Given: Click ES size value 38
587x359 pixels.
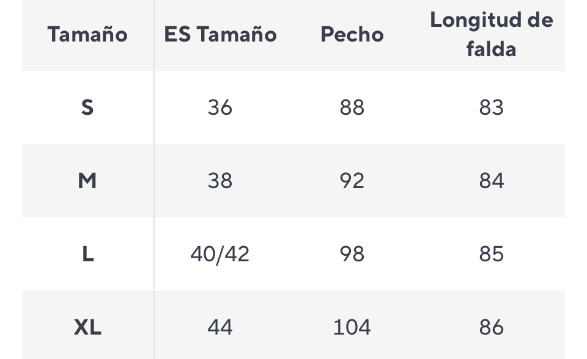Looking at the screenshot, I should tap(220, 181).
